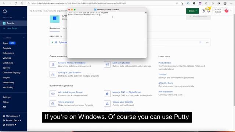Open Droplets in the sidebar
Image resolution: width=235 pixels, height=132 pixels.
[7, 48]
